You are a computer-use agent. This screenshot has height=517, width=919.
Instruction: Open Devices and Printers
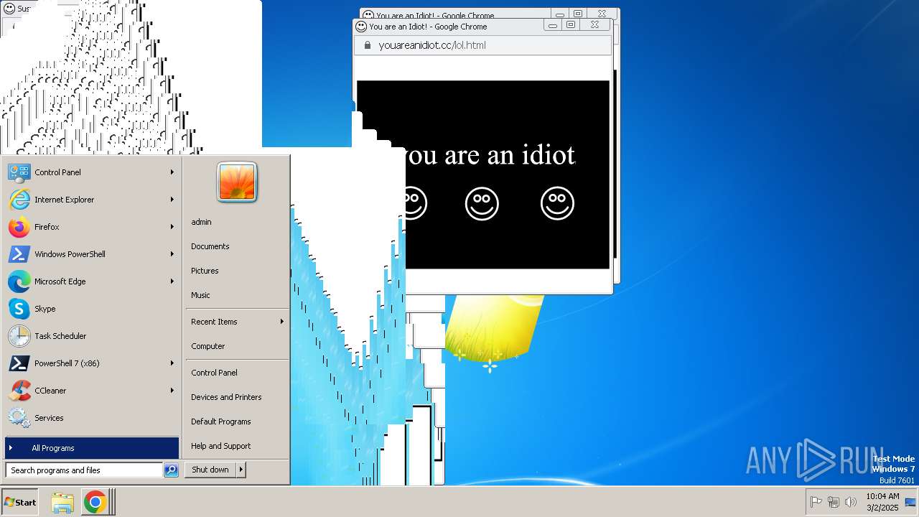pos(236,397)
